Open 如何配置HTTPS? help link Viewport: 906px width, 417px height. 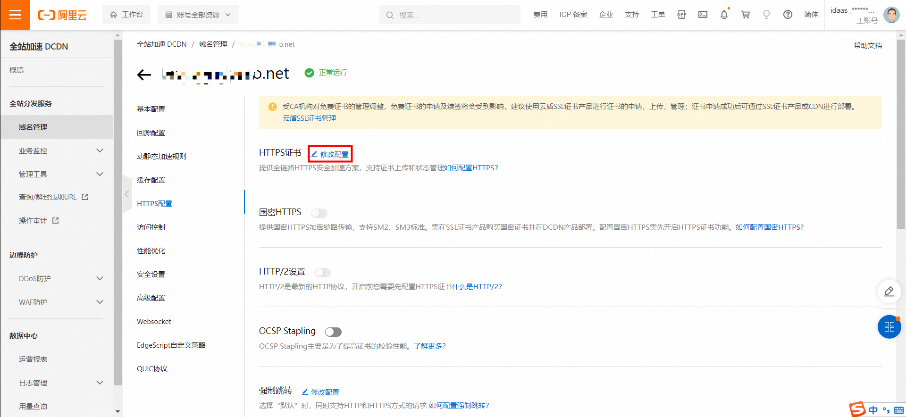point(471,167)
